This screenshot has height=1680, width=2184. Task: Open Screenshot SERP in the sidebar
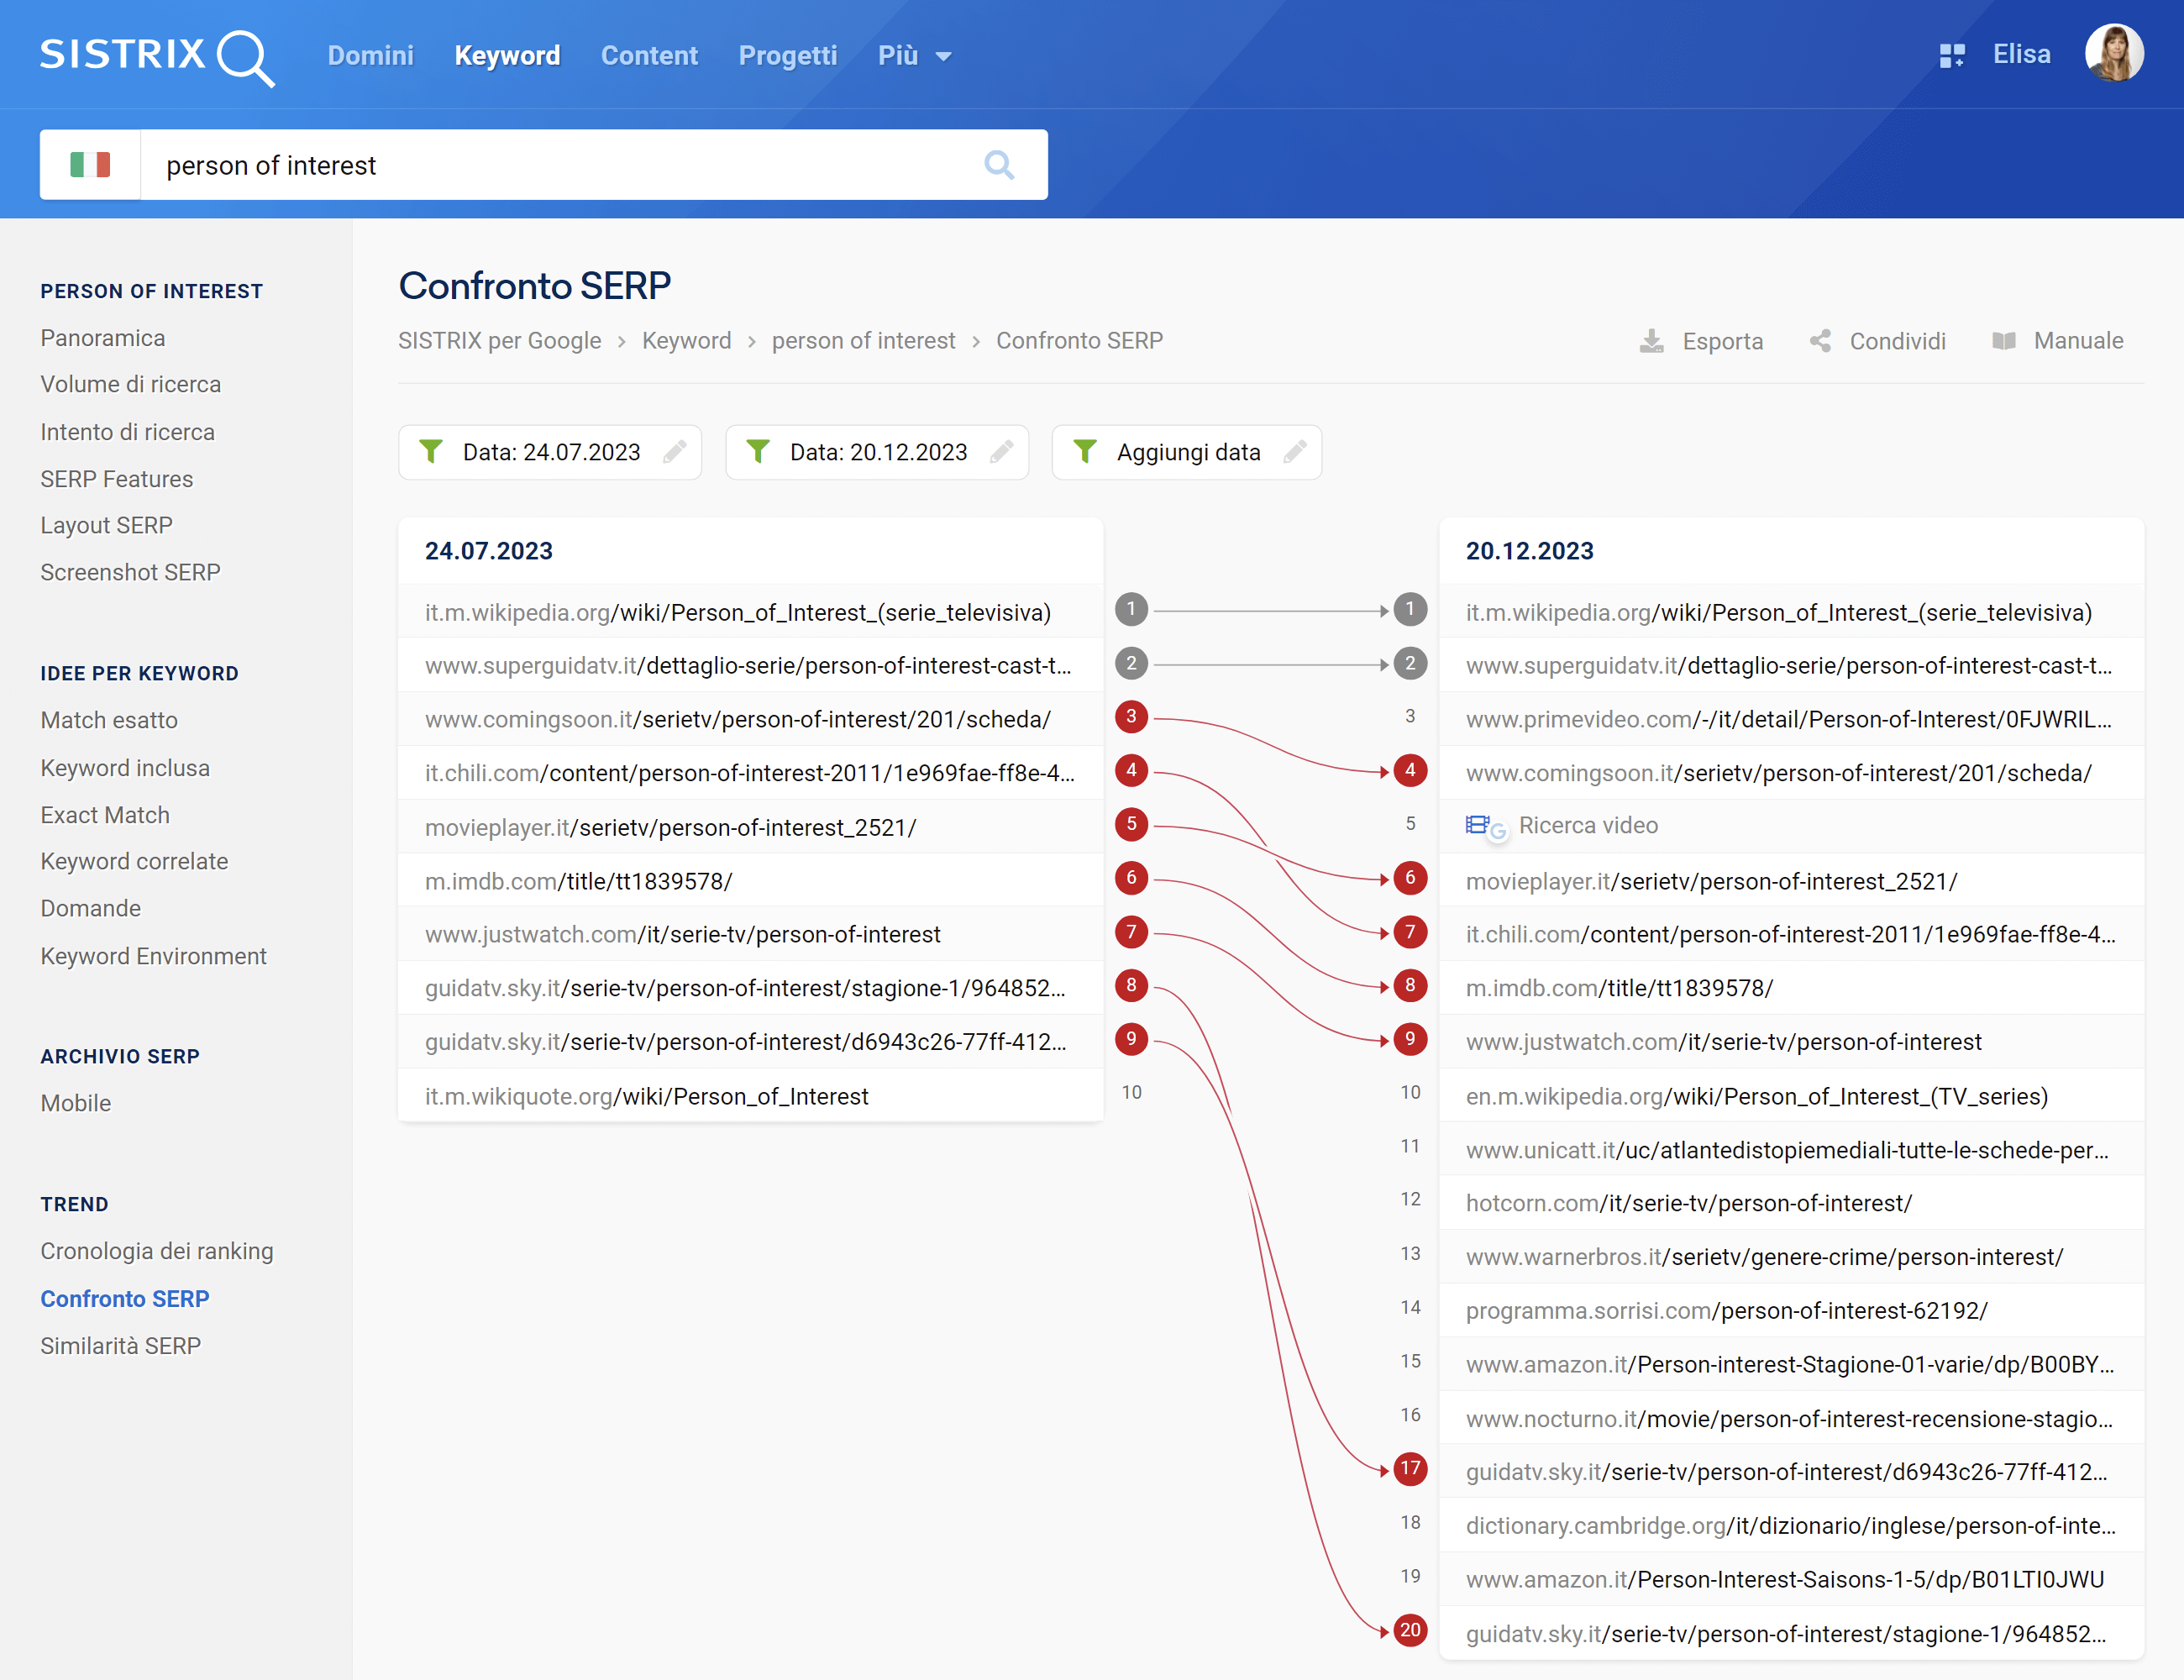click(x=131, y=573)
